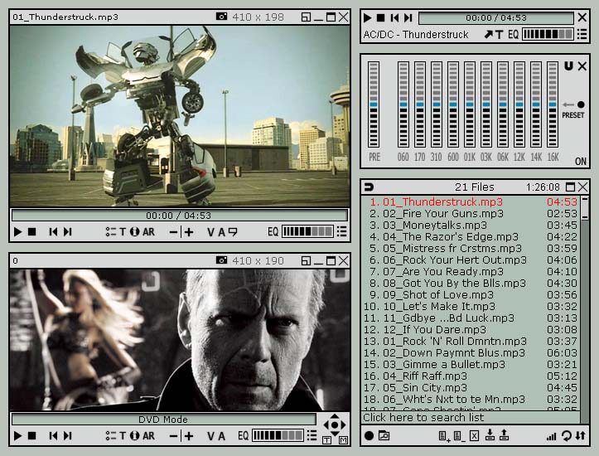This screenshot has height=456, width=599.
Task: Adjust the 060 equalizer band slider
Action: coord(403,104)
